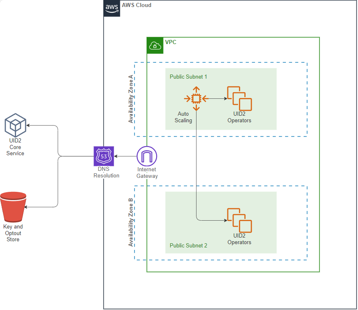Screen dimensions: 358x310
Task: Select the Route 53 DNS Resolution icon
Action: point(104,156)
